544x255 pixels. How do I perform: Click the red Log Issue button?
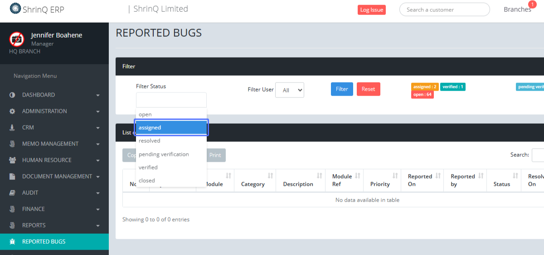(371, 10)
